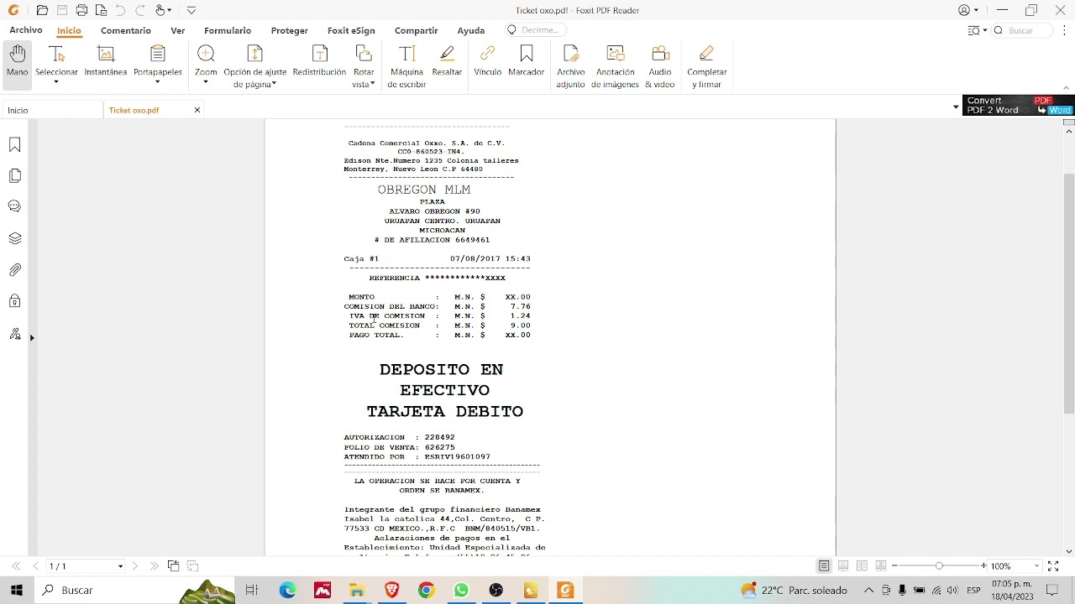Open the security lock panel

click(x=14, y=301)
